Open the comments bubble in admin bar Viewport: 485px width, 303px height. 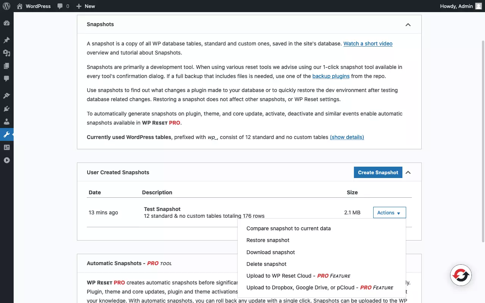coord(63,6)
